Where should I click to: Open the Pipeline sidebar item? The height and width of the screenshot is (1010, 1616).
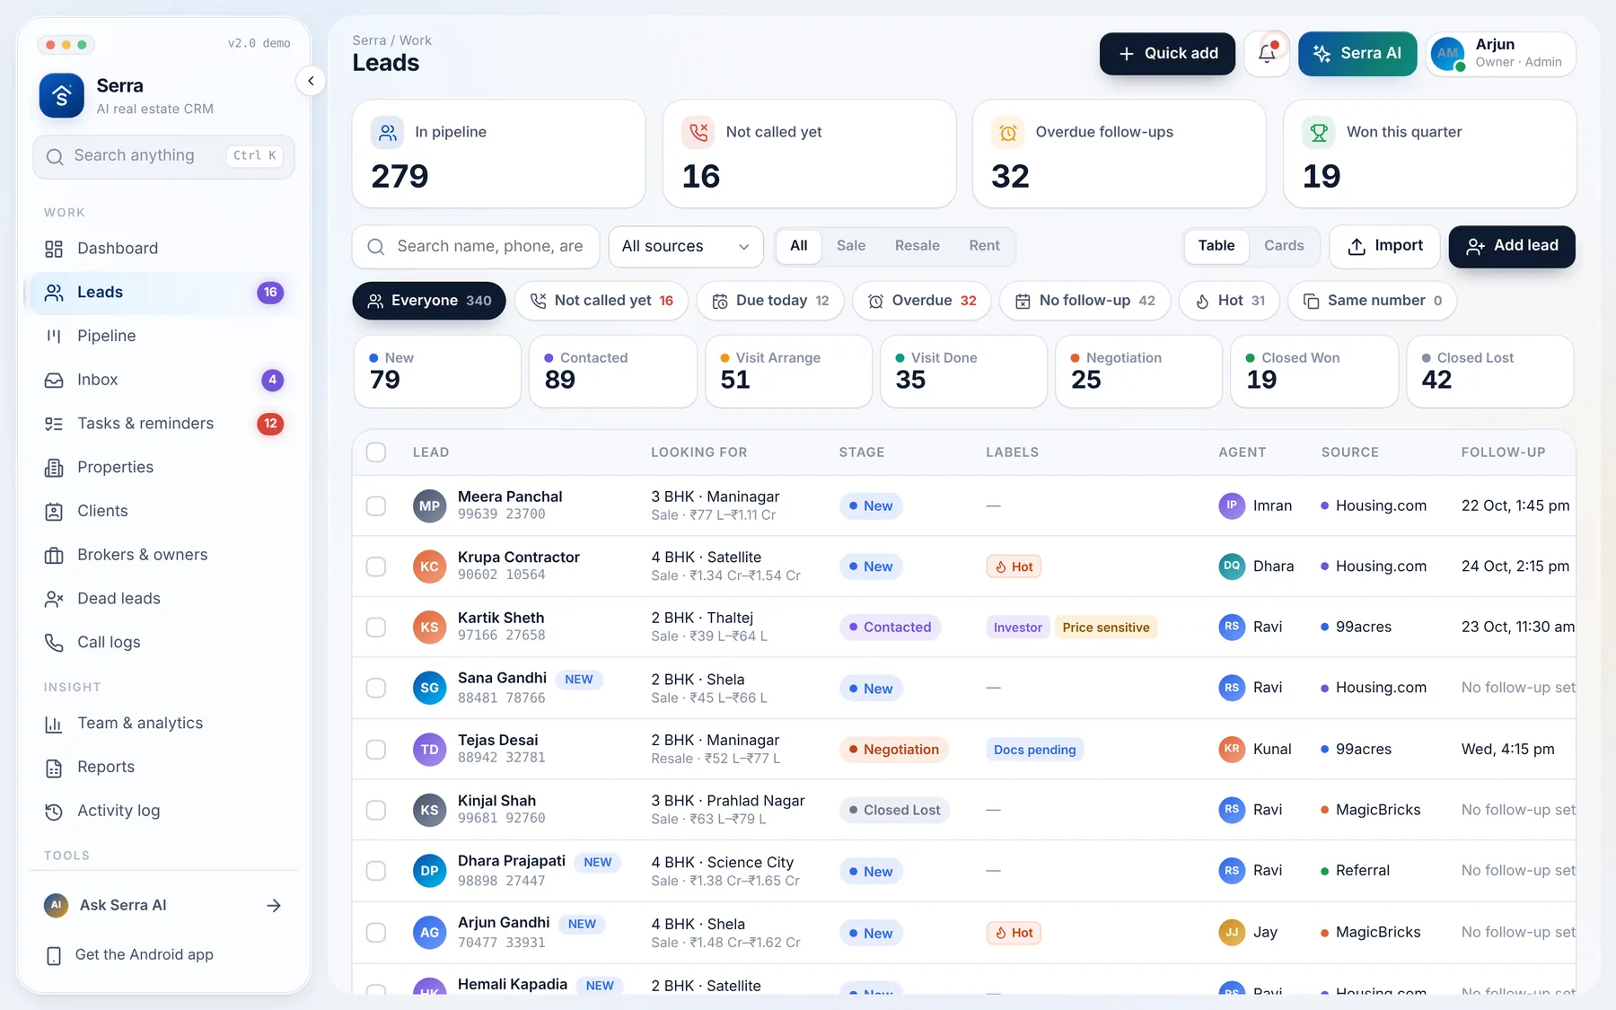(x=163, y=336)
